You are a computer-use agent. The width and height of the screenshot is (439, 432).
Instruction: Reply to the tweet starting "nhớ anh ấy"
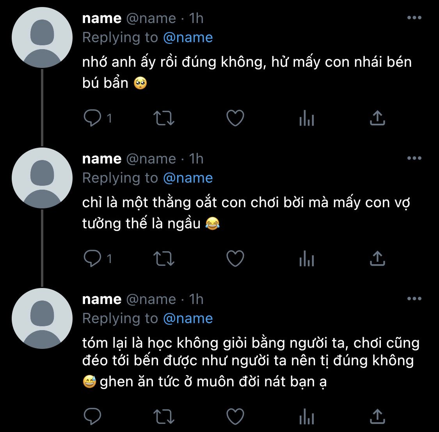pyautogui.click(x=93, y=118)
